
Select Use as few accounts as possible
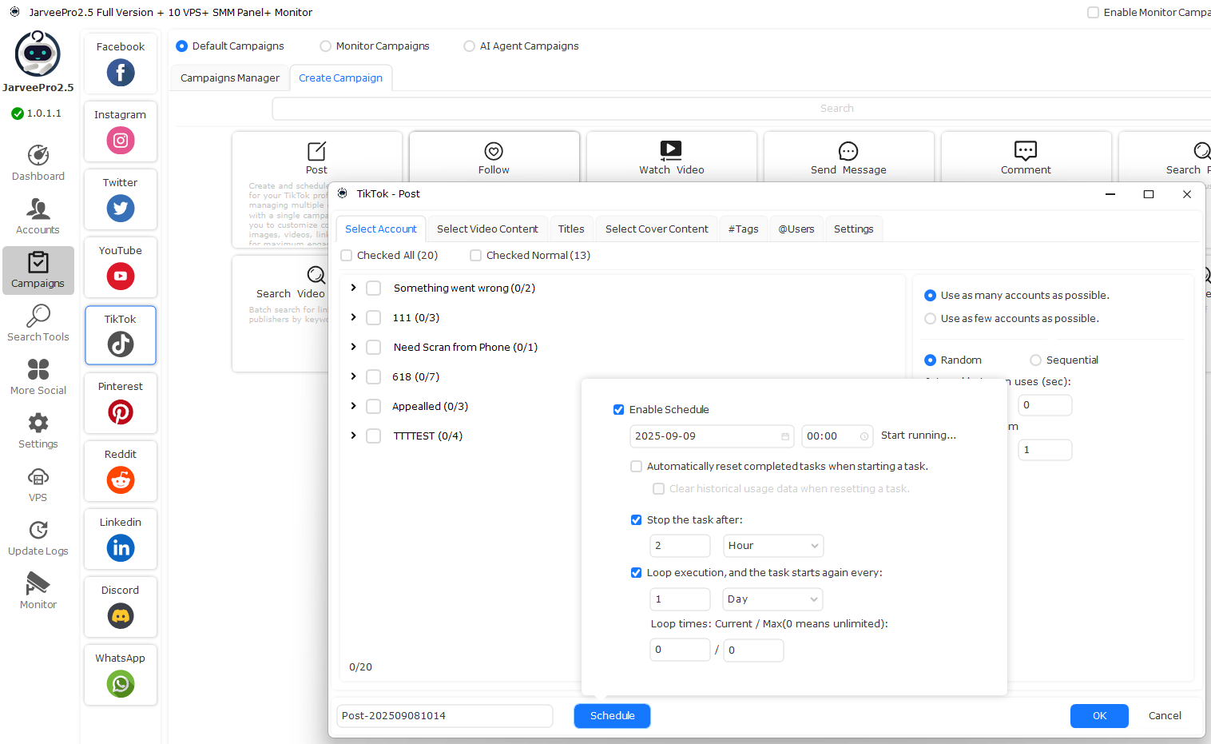tap(930, 319)
